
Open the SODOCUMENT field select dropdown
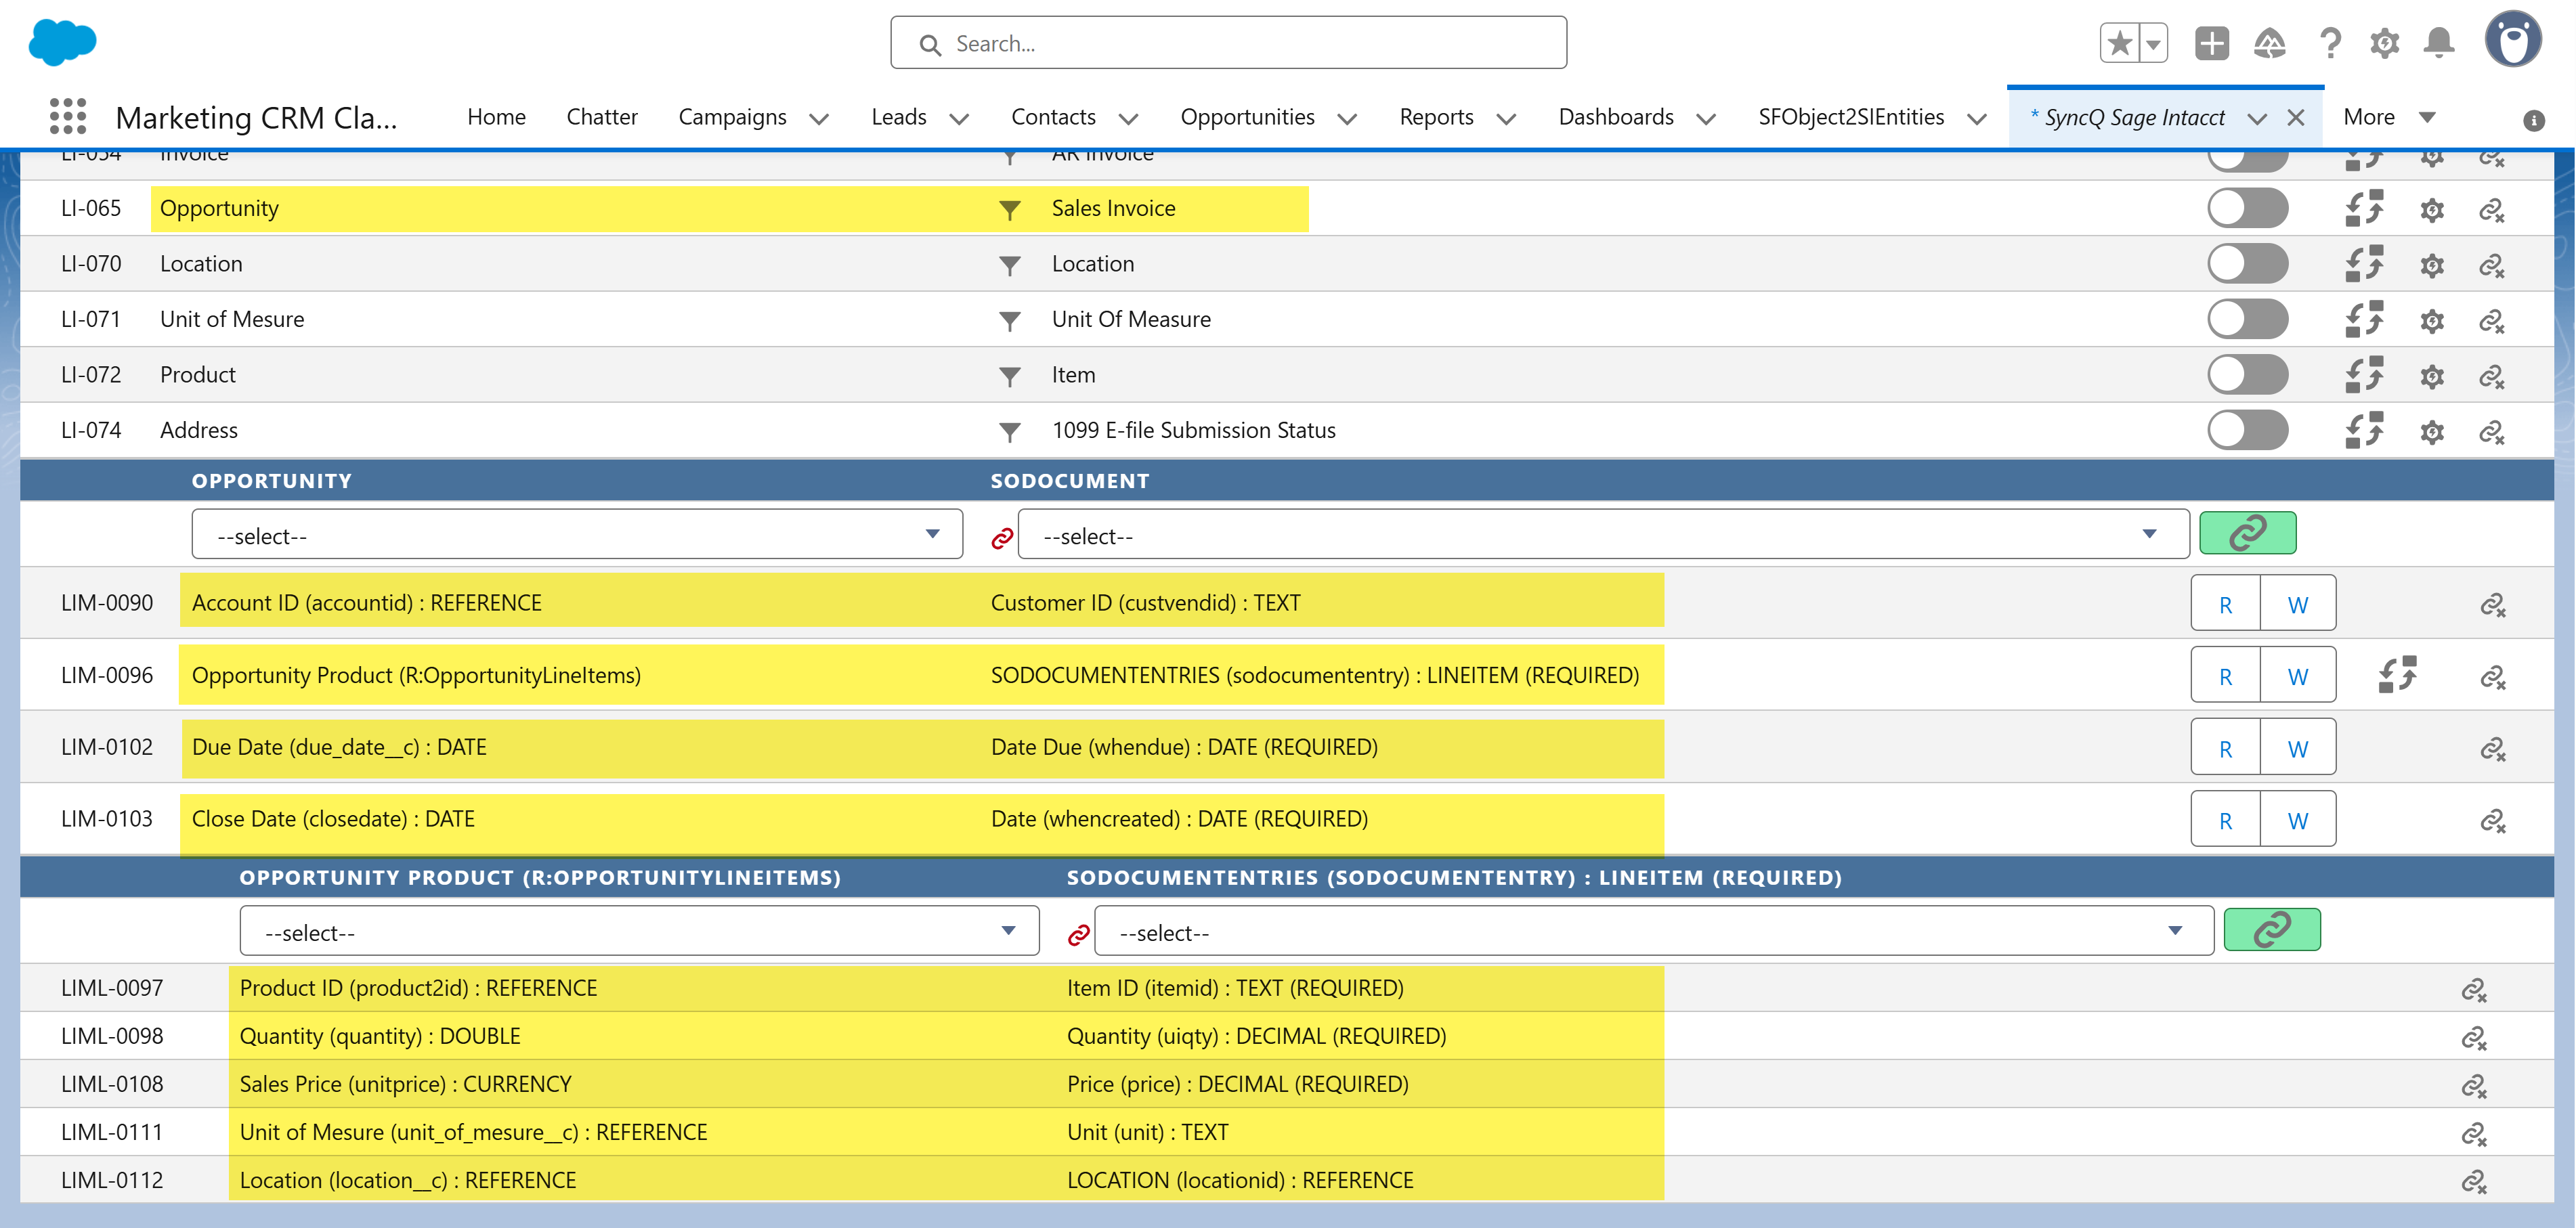1603,535
